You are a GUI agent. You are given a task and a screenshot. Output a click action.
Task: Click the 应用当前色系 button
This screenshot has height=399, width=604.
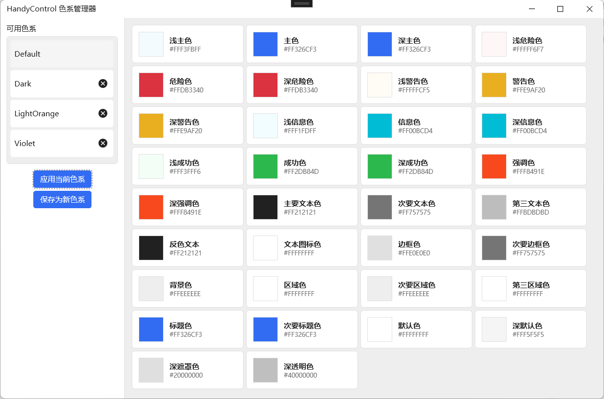pos(62,179)
